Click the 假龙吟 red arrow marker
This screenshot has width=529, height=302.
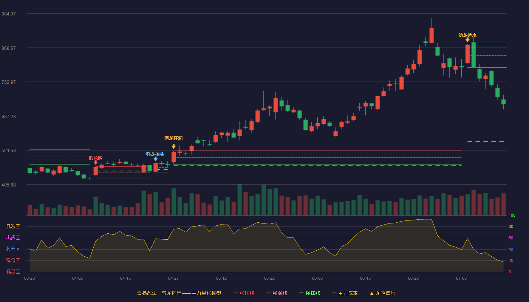(x=96, y=163)
